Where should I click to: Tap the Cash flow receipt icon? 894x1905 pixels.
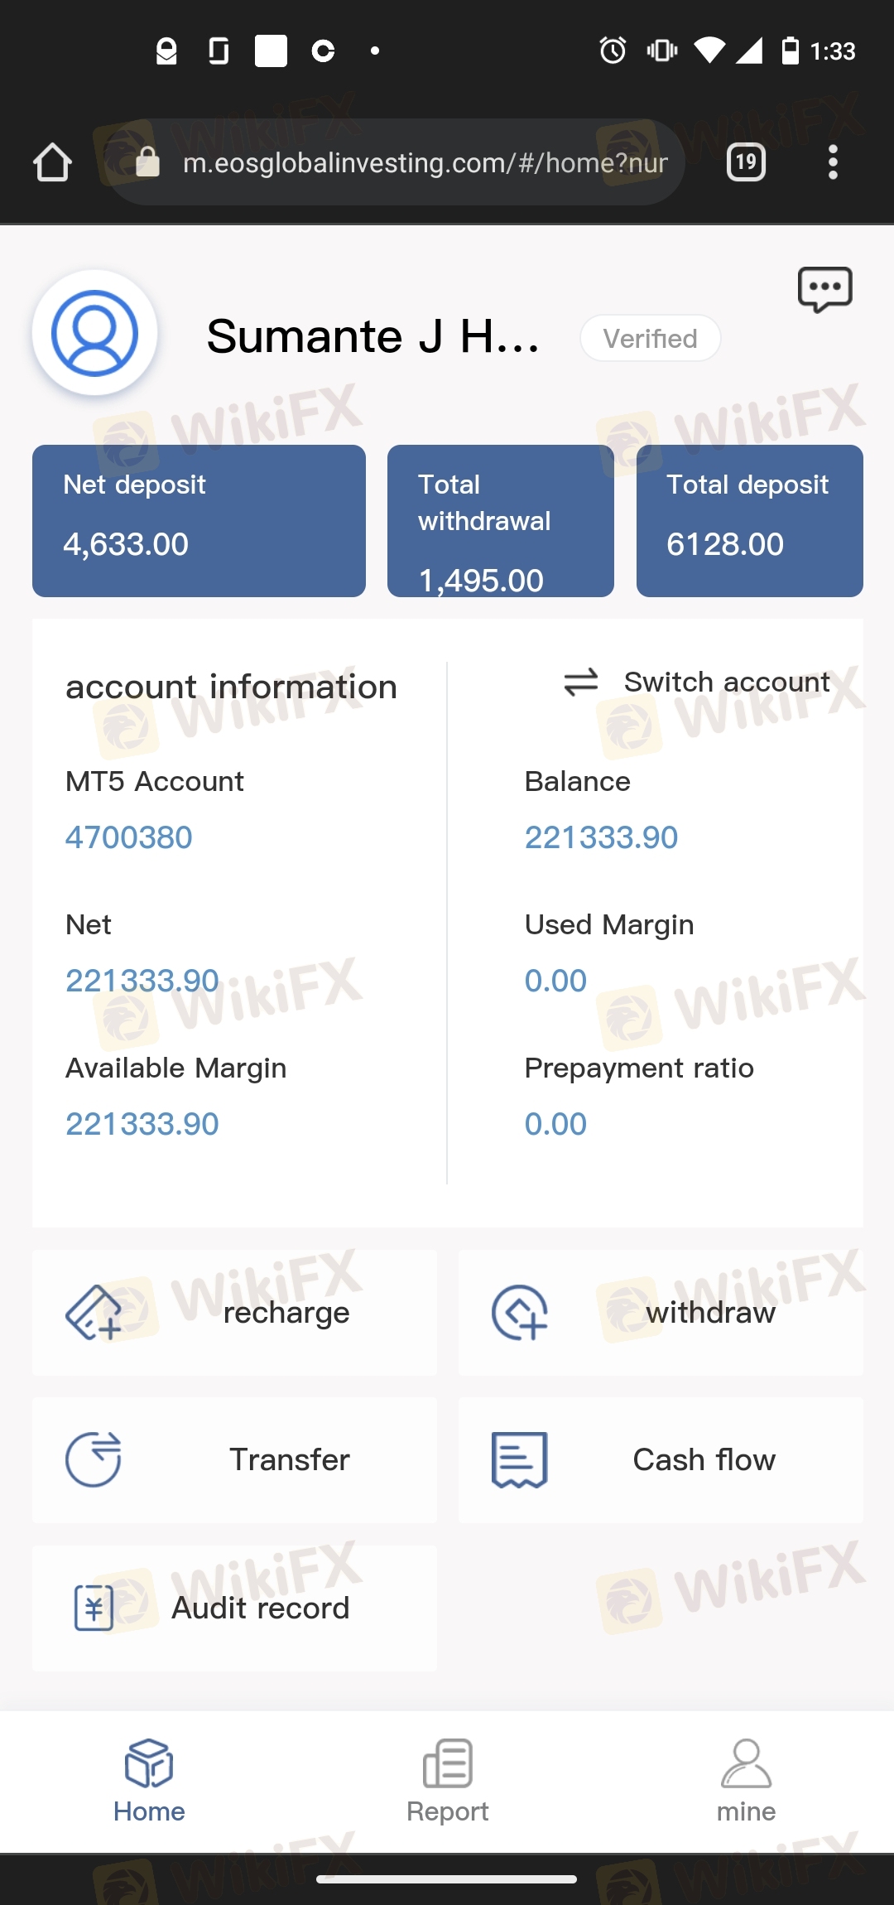(520, 1459)
